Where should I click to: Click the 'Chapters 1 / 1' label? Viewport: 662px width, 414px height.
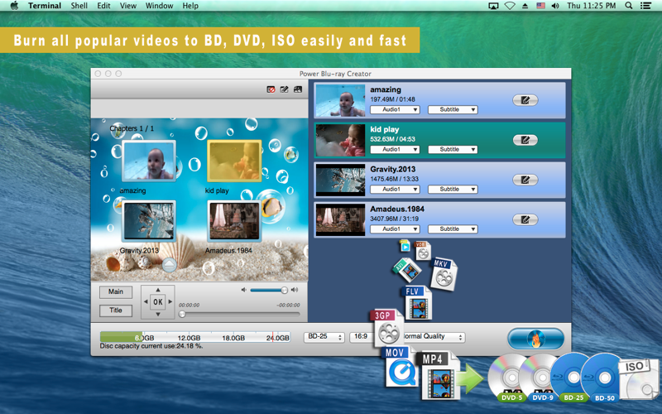click(x=132, y=128)
